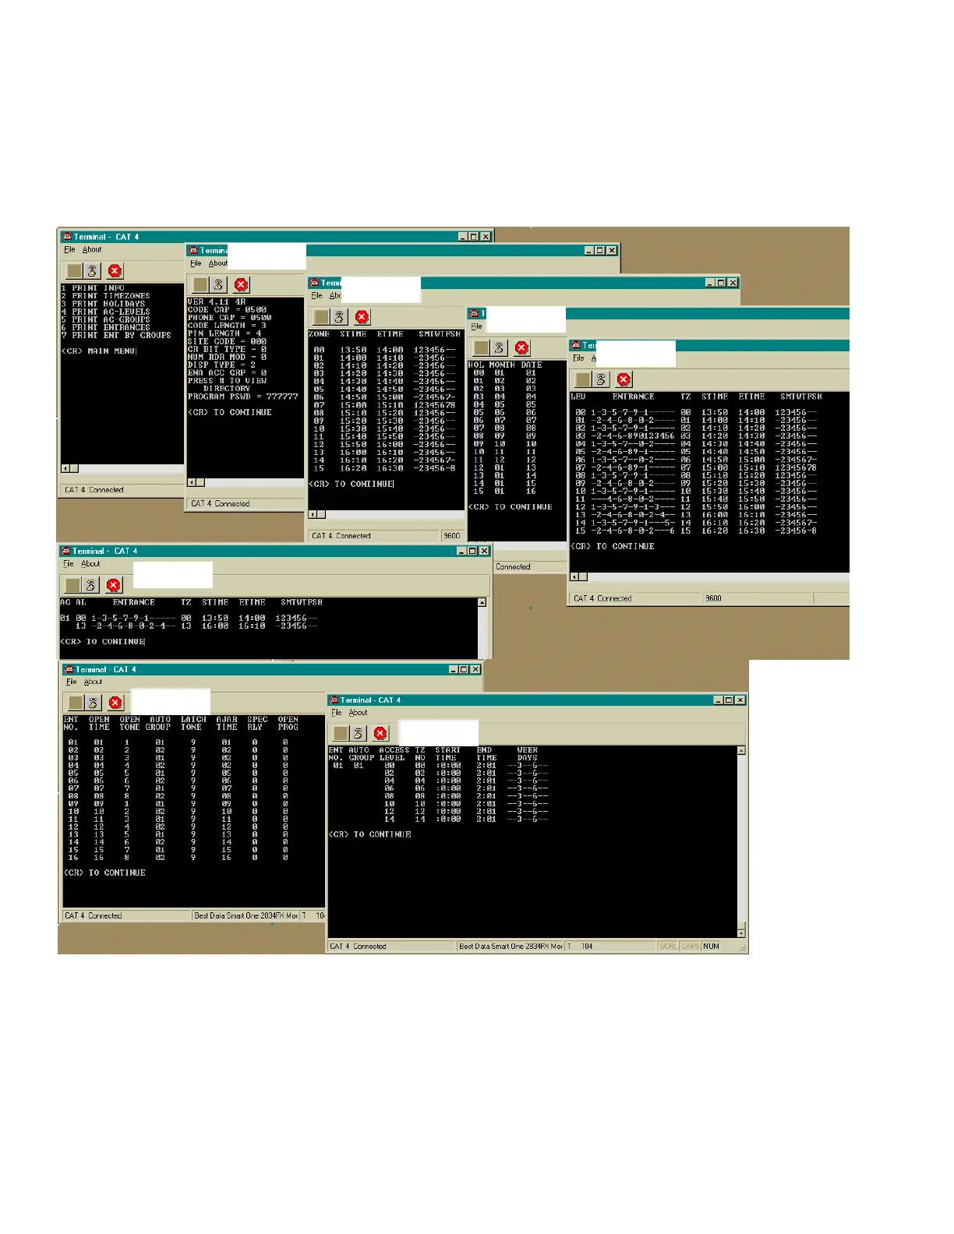Open File menu in the VER 4.11 window

pyautogui.click(x=196, y=263)
